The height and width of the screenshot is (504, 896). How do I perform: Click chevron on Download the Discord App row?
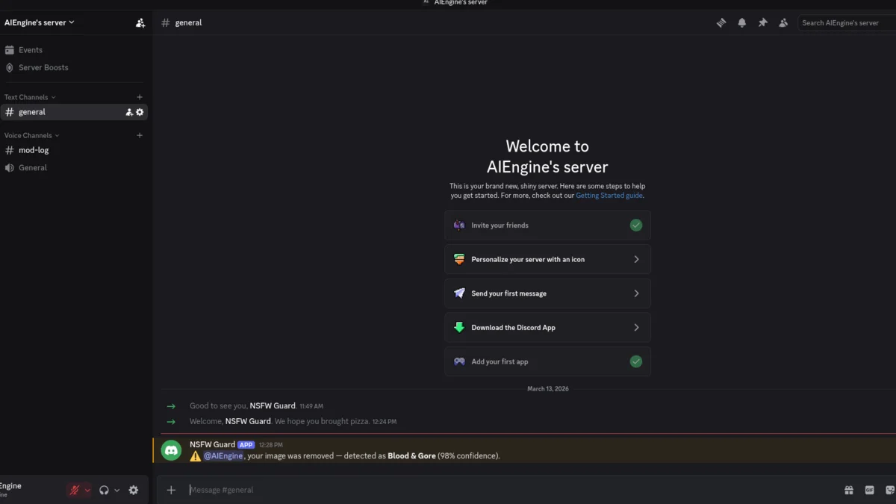tap(636, 327)
